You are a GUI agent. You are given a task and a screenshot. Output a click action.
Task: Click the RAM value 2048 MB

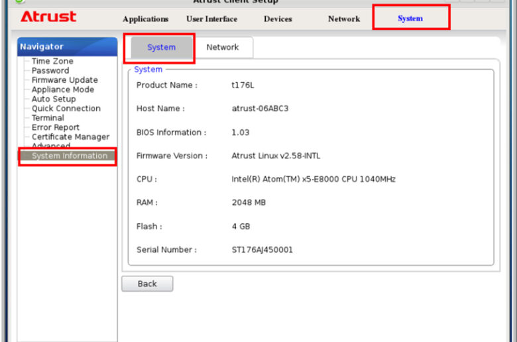coord(249,203)
